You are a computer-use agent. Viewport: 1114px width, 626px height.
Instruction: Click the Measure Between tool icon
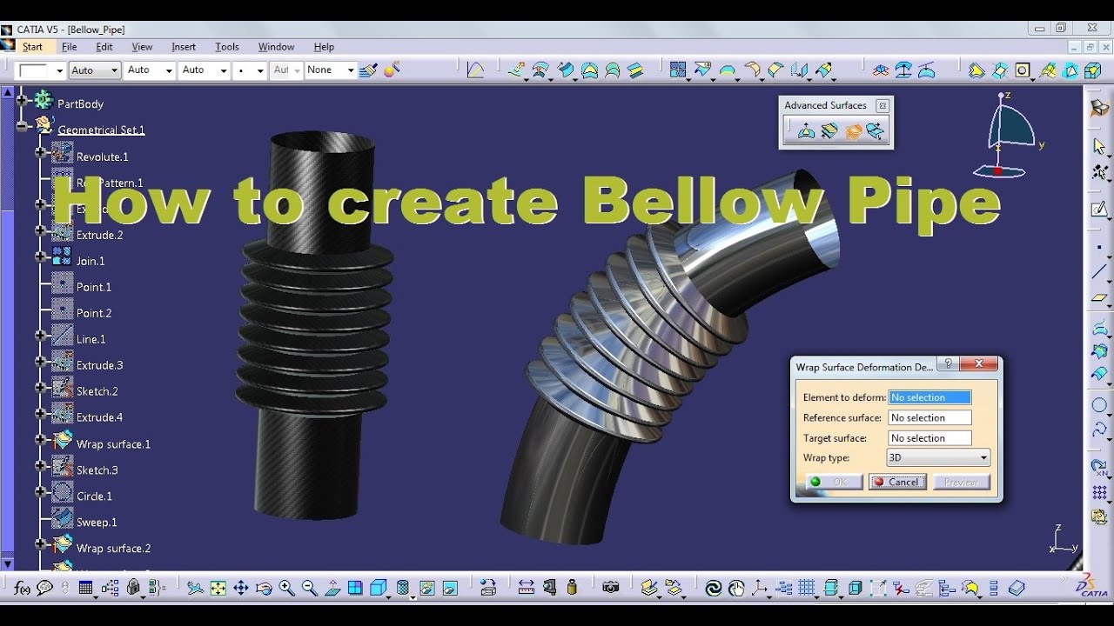pos(527,589)
